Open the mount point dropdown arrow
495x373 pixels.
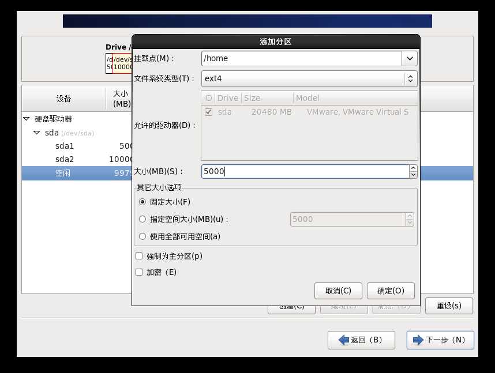[x=410, y=58]
